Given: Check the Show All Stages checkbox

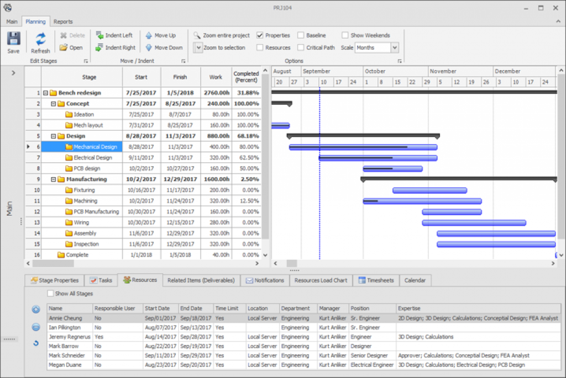Looking at the screenshot, I should click(51, 294).
